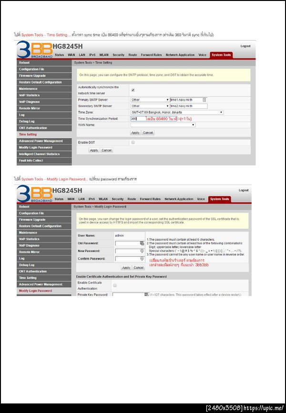Screen dimensions: 286x413
Task: Click Apply below the WAN Name field
Action: click(x=135, y=133)
